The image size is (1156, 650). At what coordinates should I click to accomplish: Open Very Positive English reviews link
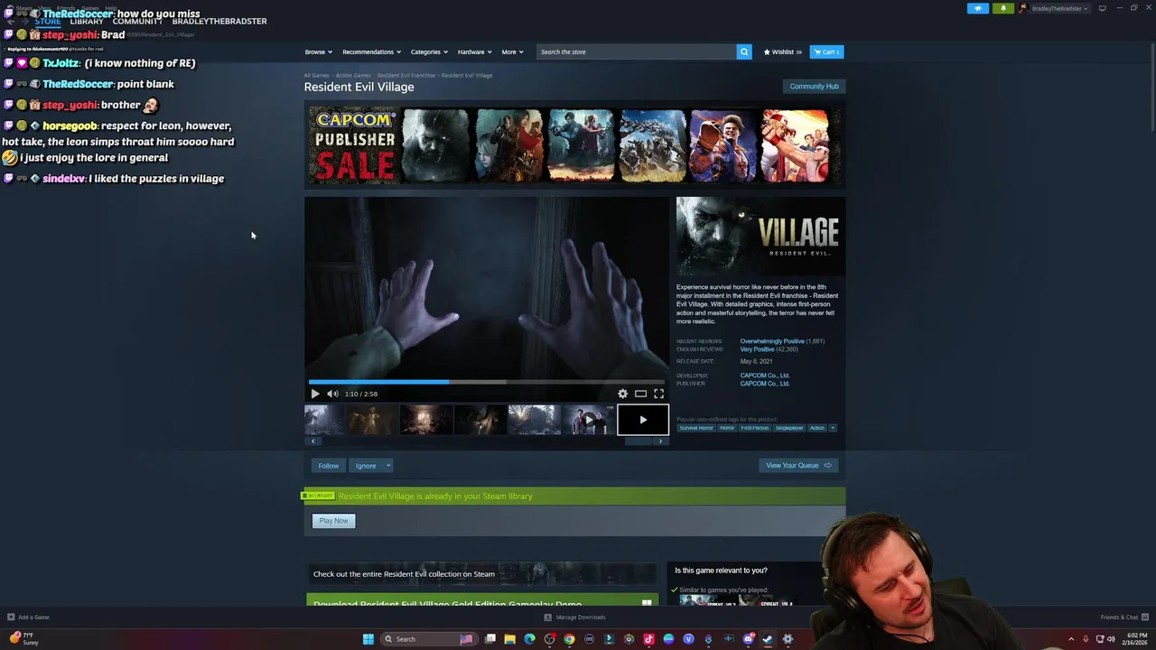(x=757, y=349)
